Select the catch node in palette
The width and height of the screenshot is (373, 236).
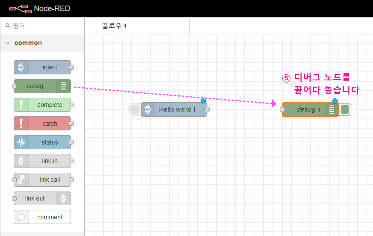pos(42,124)
